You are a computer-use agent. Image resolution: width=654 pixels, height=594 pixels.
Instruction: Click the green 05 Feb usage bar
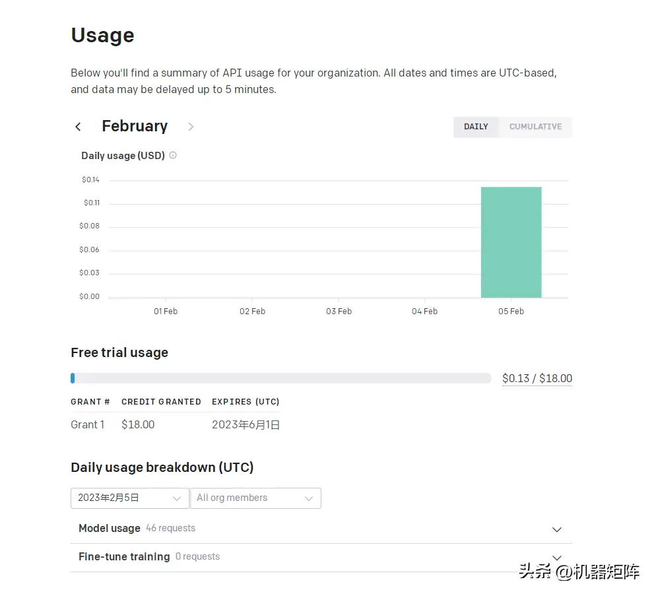click(x=511, y=242)
